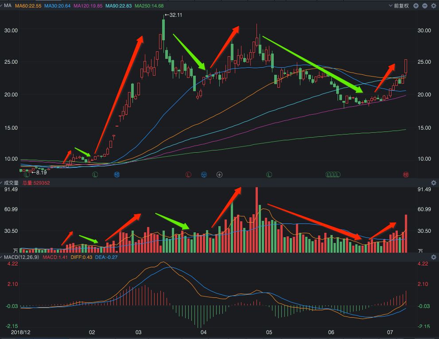439x339 pixels.
Task: Click blue round event marker in February
Action: click(117, 175)
